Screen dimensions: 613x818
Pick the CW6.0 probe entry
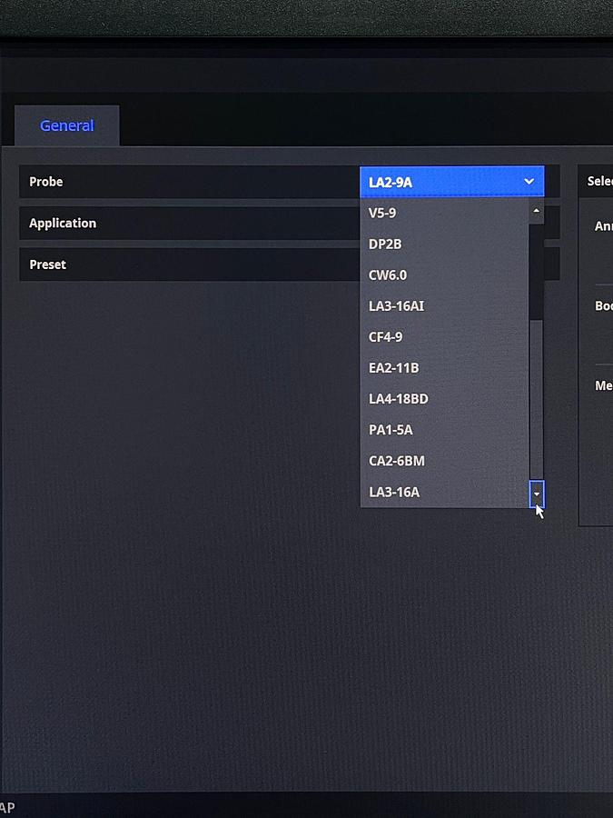443,275
